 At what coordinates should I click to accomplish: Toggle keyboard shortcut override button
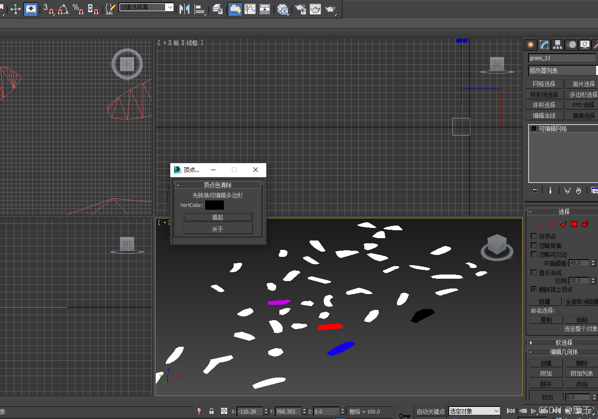tap(31, 9)
